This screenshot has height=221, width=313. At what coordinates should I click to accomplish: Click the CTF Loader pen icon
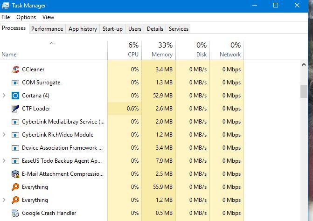pyautogui.click(x=15, y=109)
